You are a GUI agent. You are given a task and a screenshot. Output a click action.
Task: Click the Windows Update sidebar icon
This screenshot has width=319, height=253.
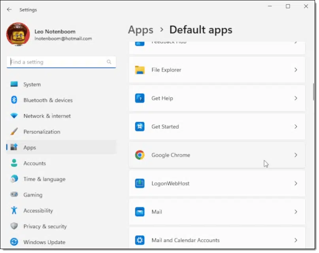pos(14,242)
